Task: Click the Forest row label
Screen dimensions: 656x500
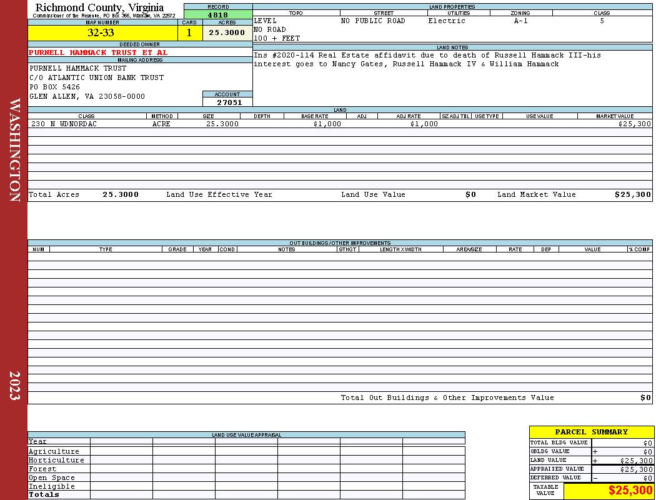Action: click(42, 469)
